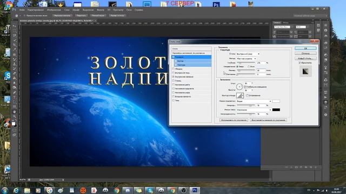Click the Photoshop Ps logo in menu bar
Screen dimensions: 346x194
(x=14, y=10)
